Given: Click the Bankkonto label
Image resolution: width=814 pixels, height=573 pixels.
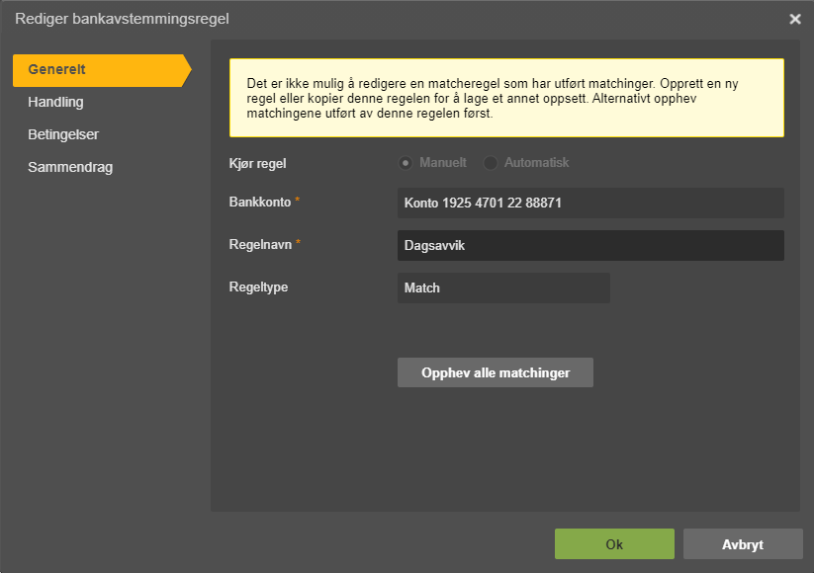Looking at the screenshot, I should coord(260,202).
